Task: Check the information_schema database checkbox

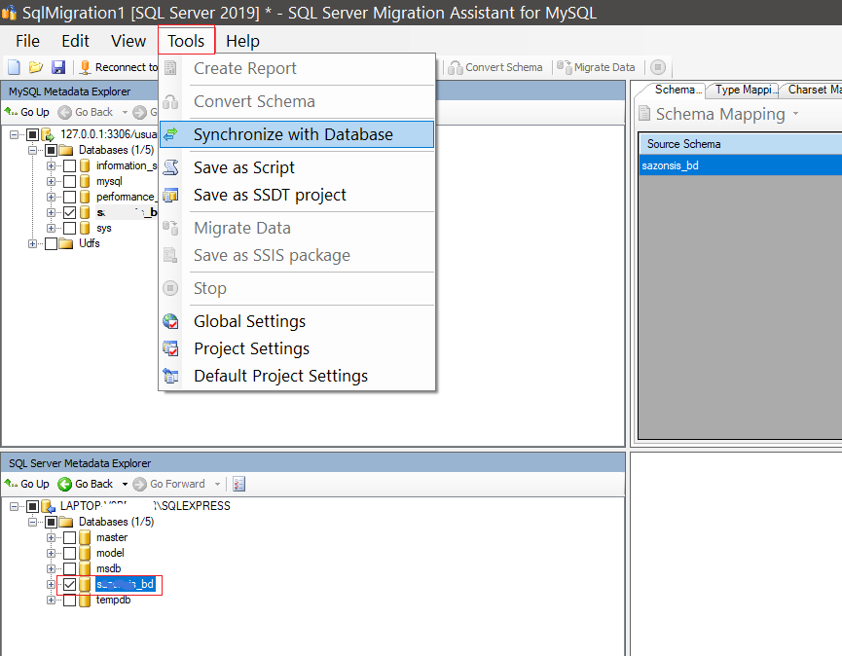Action: (71, 165)
